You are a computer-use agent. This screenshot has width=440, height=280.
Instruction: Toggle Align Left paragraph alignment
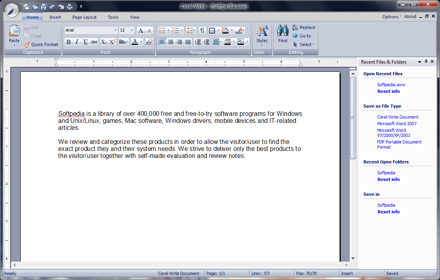(162, 42)
